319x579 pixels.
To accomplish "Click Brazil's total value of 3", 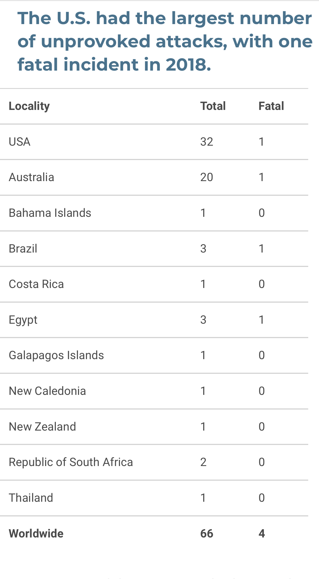I will click(x=203, y=249).
